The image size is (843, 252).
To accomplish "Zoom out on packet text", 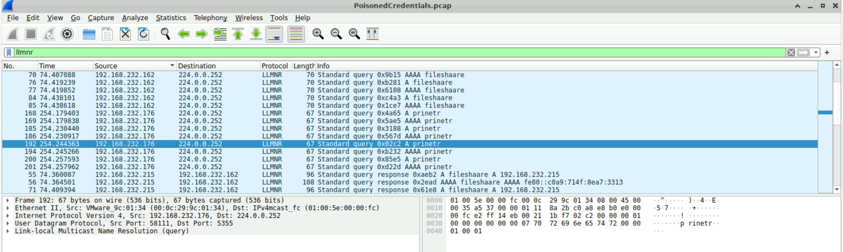I will coord(336,34).
